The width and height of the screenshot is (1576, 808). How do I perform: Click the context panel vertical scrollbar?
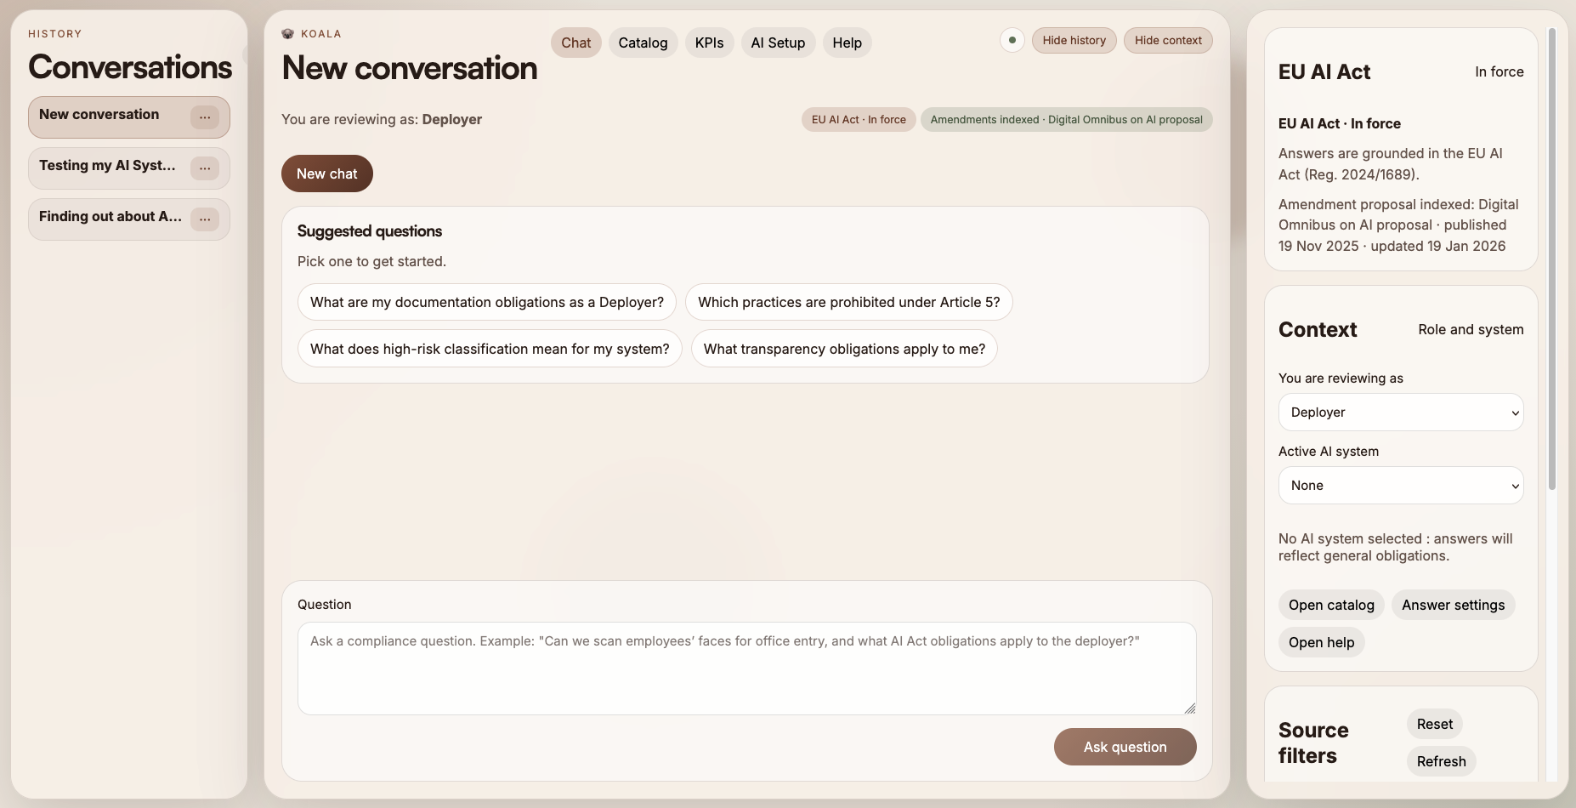coord(1551,255)
